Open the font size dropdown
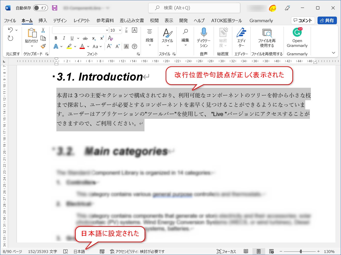This screenshot has height=255, width=341. point(120,30)
